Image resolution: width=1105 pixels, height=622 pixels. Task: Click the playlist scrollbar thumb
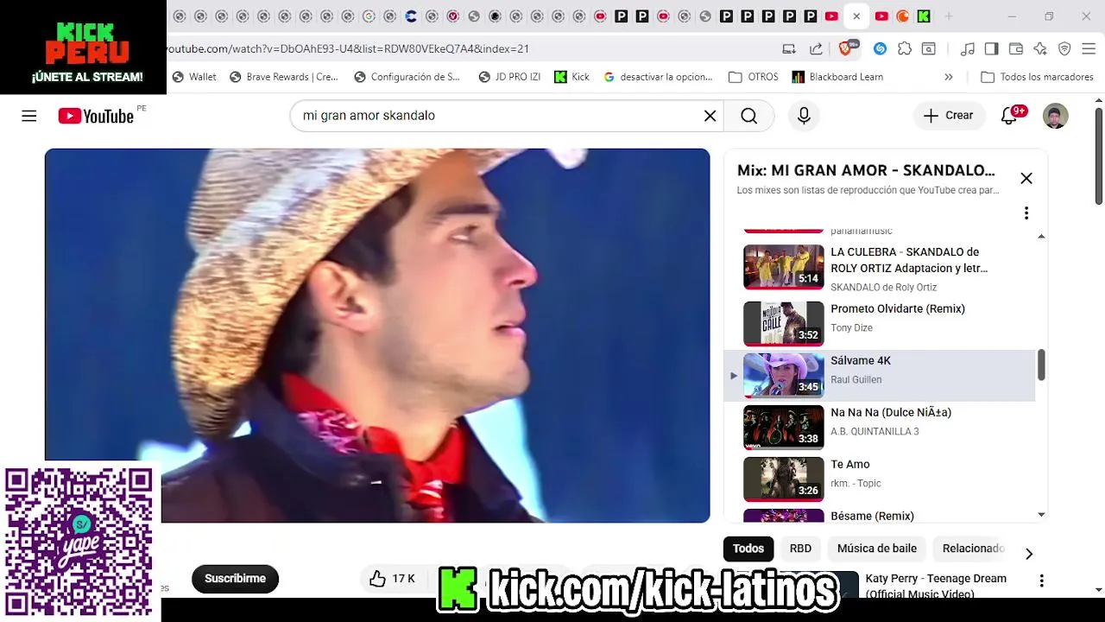pos(1041,365)
